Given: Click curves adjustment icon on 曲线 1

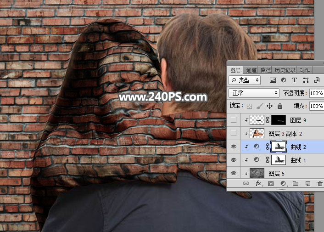Looking at the screenshot, I should [257, 159].
